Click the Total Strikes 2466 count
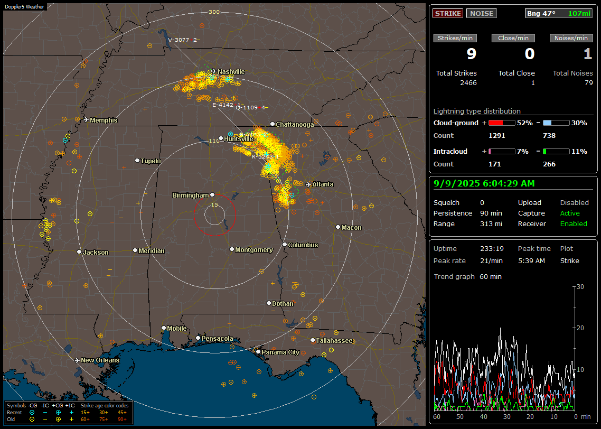Image resolution: width=601 pixels, height=429 pixels. coord(468,83)
